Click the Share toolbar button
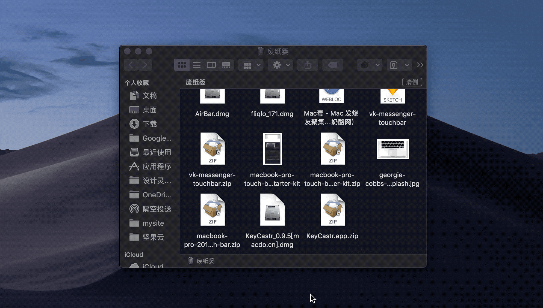This screenshot has height=308, width=543. (x=308, y=65)
